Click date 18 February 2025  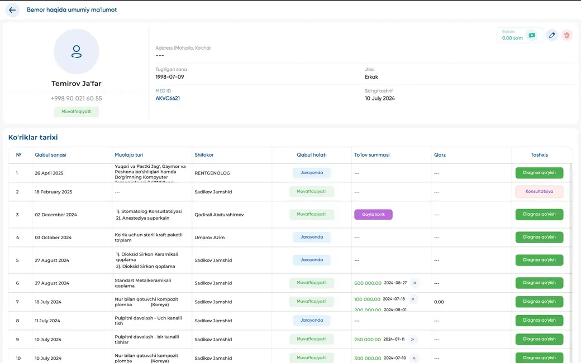pyautogui.click(x=54, y=192)
